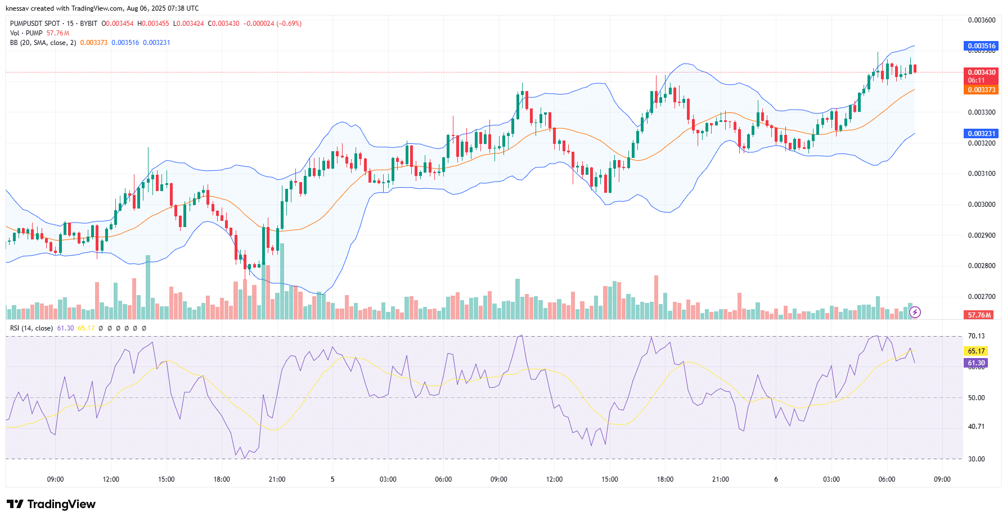
Task: Click the purple 61.30 RSI value in legend
Action: pyautogui.click(x=65, y=328)
